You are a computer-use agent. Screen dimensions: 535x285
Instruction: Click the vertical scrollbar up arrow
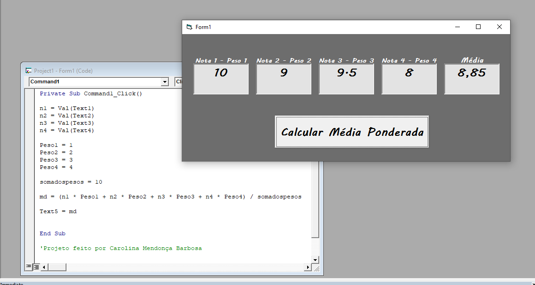tap(315, 91)
